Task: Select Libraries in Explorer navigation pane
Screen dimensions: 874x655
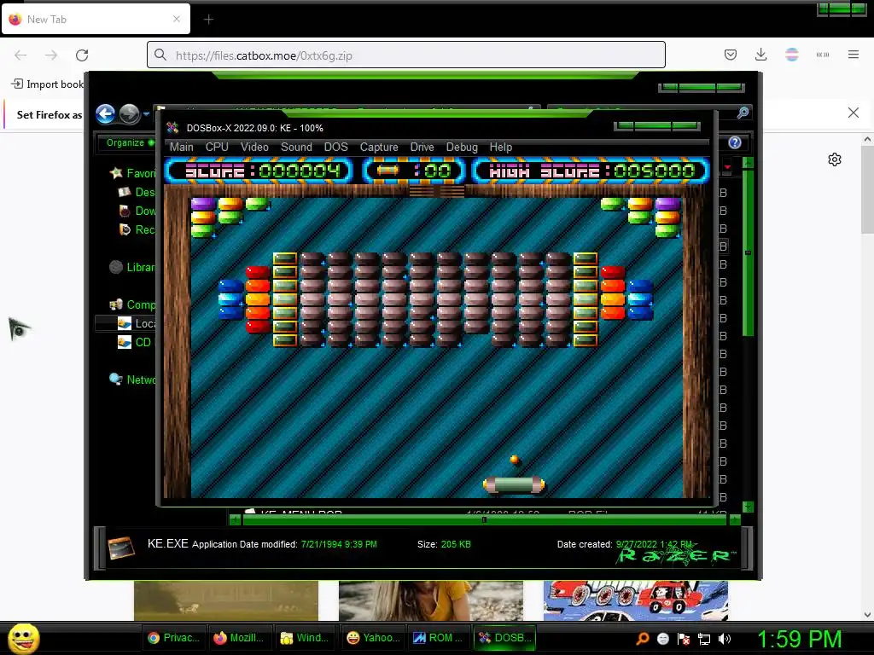Action: tap(132, 267)
